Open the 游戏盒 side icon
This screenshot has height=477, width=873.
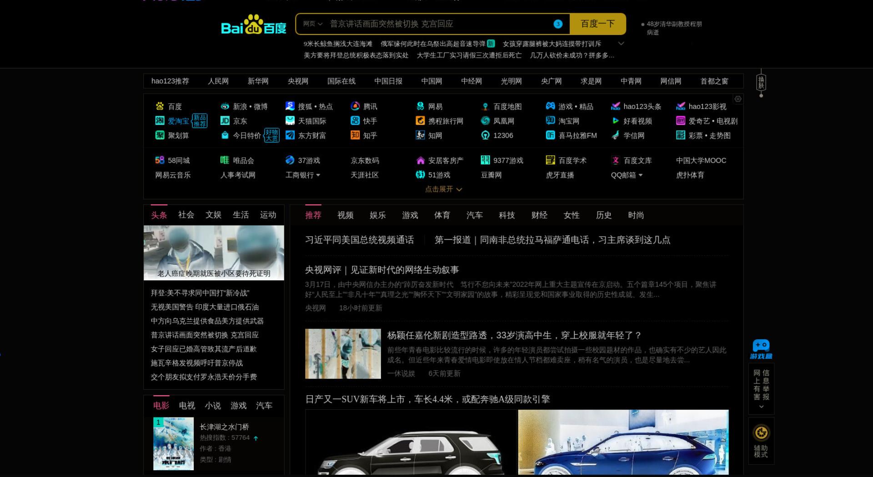point(761,349)
